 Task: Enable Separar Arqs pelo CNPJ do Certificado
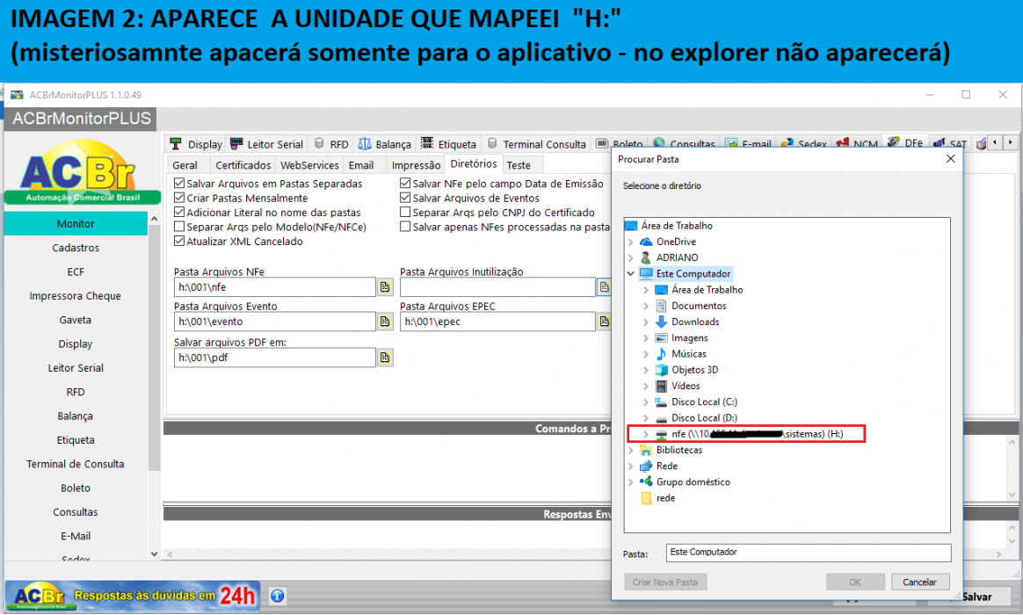pyautogui.click(x=405, y=213)
